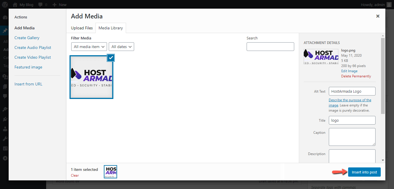Click the selected item thumbnail in bottom bar

point(110,172)
